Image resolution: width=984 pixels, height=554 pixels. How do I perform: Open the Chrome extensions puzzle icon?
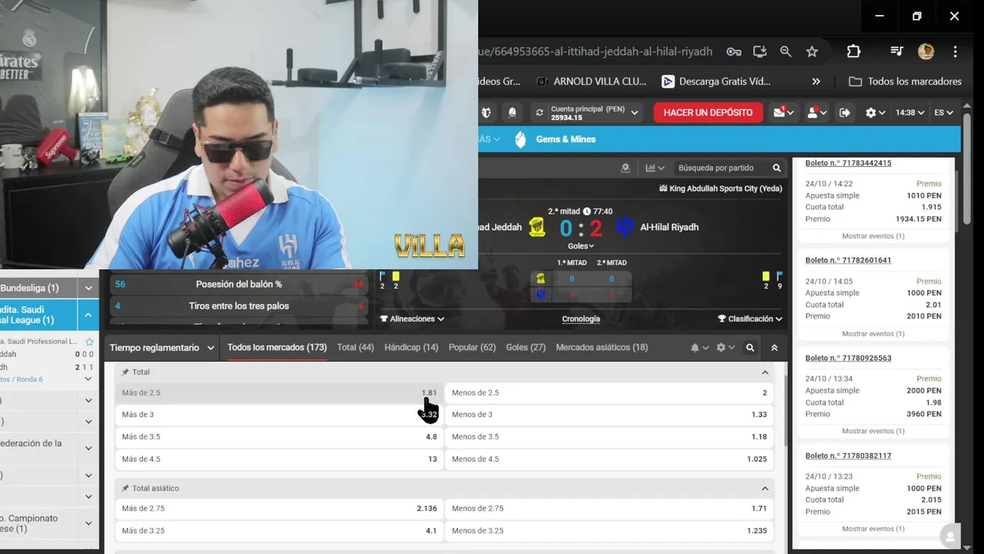(853, 52)
